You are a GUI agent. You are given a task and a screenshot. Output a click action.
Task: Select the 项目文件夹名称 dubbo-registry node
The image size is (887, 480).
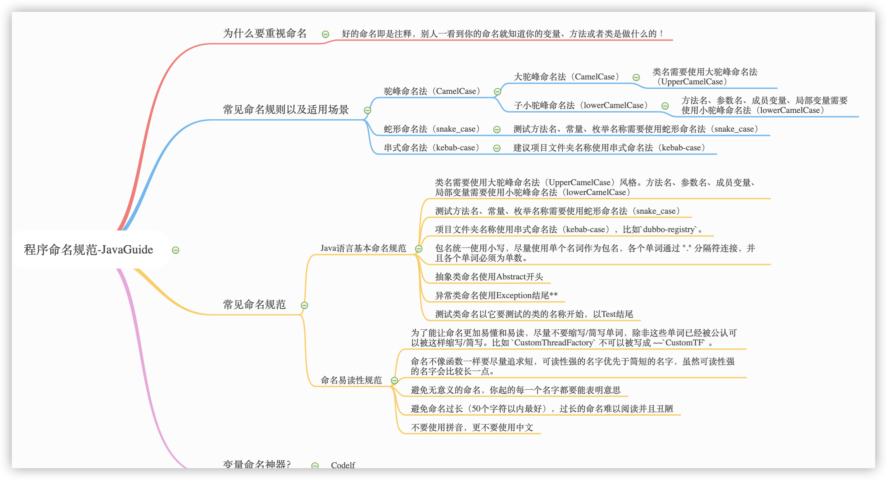click(568, 230)
